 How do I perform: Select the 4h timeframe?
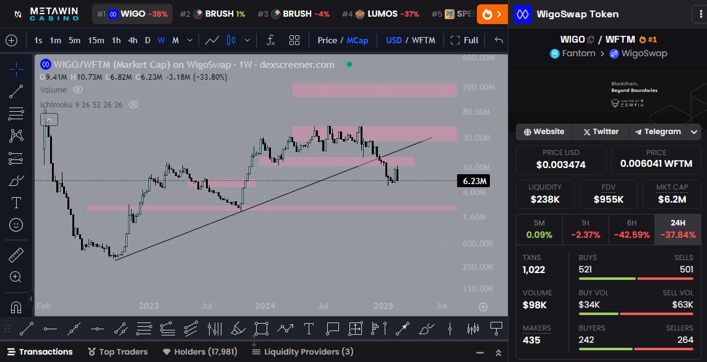132,41
